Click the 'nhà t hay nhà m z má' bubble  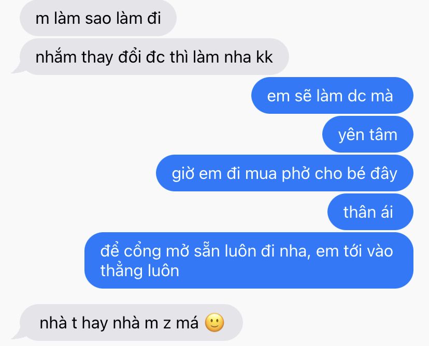(131, 323)
